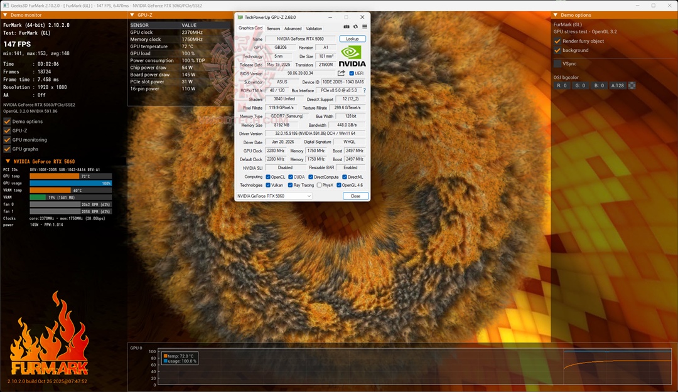Switch to the Graphics Card tab
This screenshot has height=392, width=678.
point(250,28)
